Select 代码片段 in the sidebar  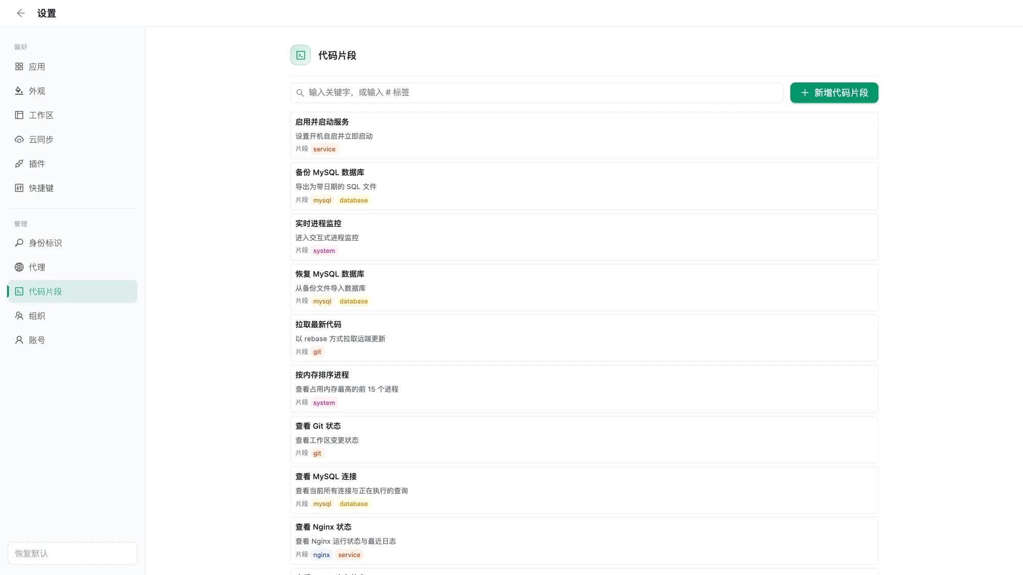click(x=72, y=291)
